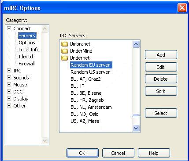Expand the DCC category

point(9,92)
